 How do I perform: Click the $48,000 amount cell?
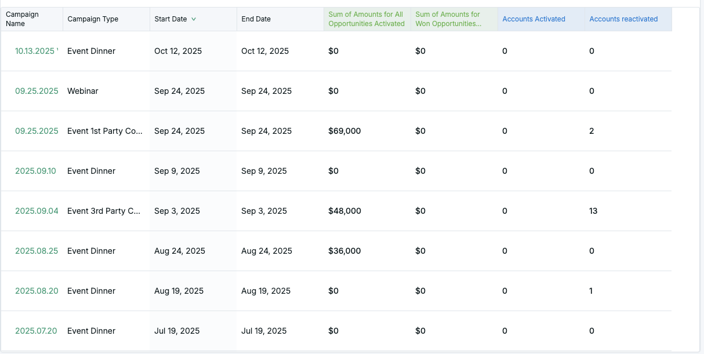[x=344, y=211]
